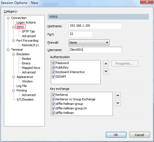The width and height of the screenshot is (154, 142).
Task: Toggle Keyboard Interactive checkbox
Action: click(53, 72)
